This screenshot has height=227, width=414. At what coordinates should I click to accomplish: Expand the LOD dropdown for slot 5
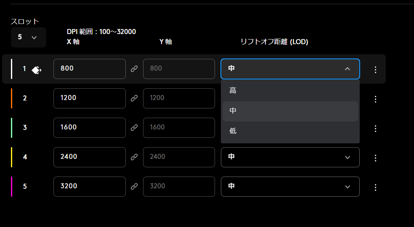coord(290,187)
